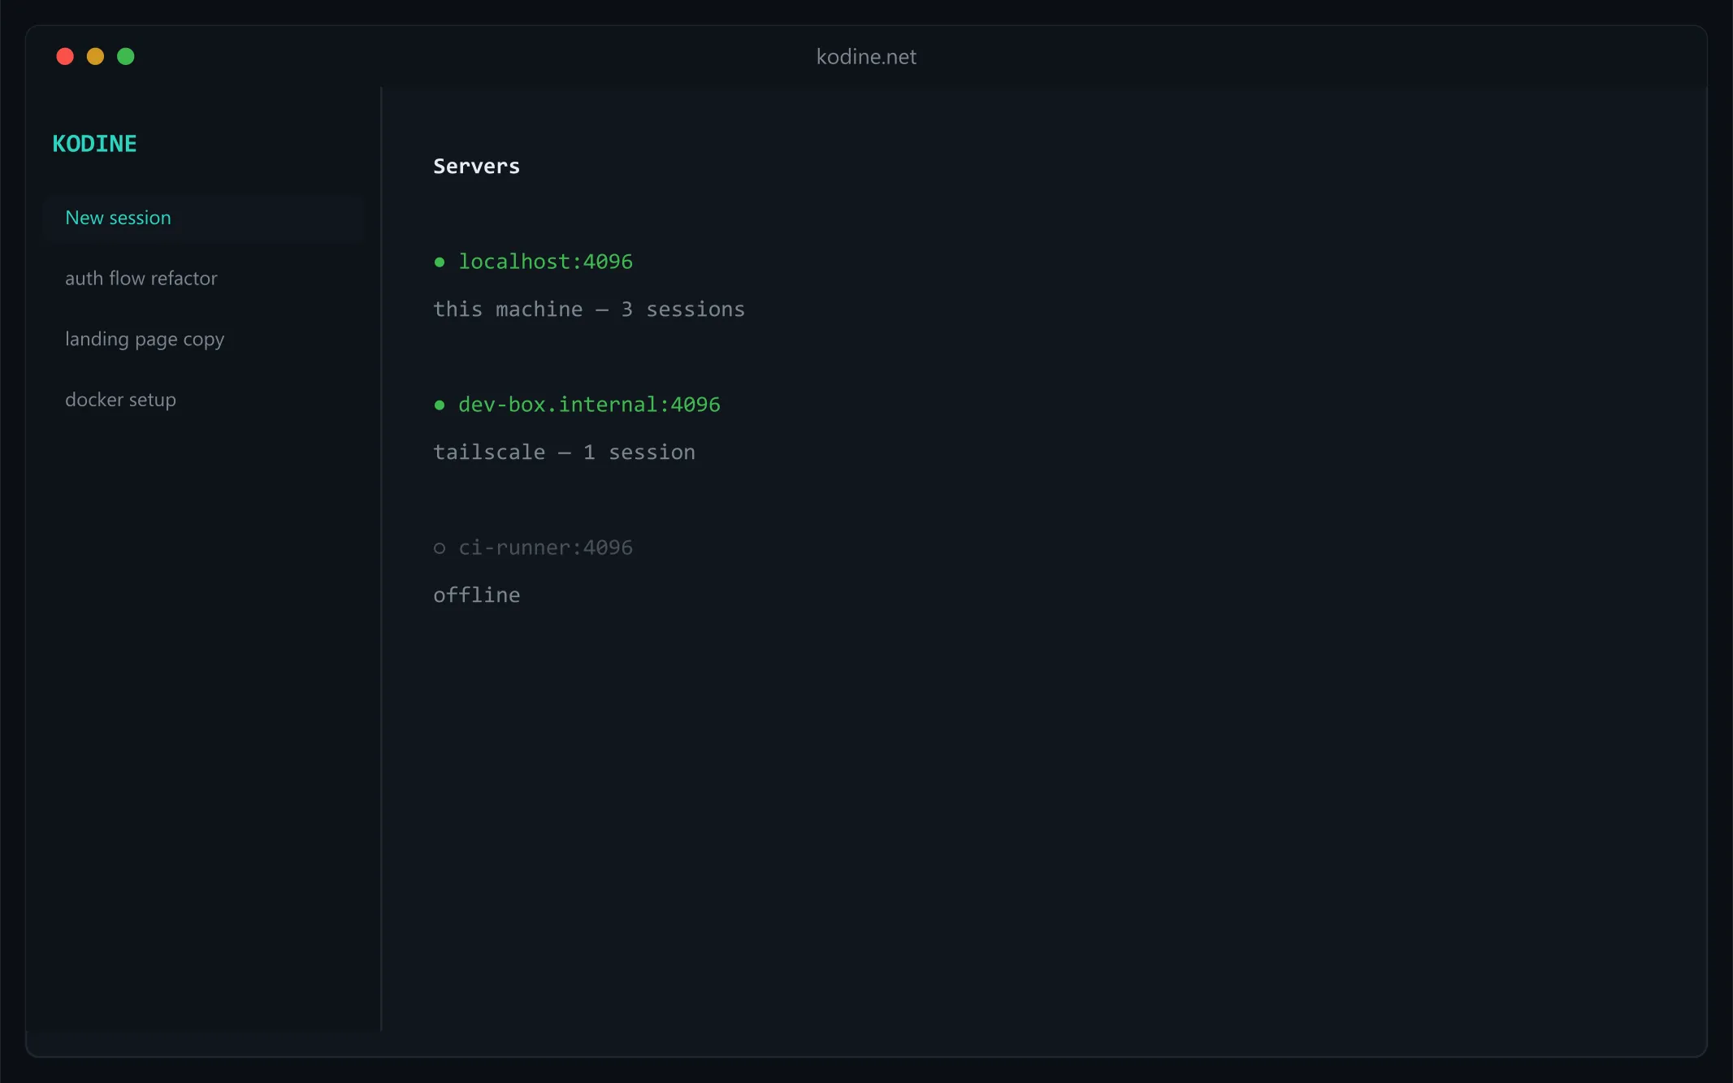The width and height of the screenshot is (1733, 1083).
Task: Click the green status dot for localhost:4096
Action: (x=440, y=262)
